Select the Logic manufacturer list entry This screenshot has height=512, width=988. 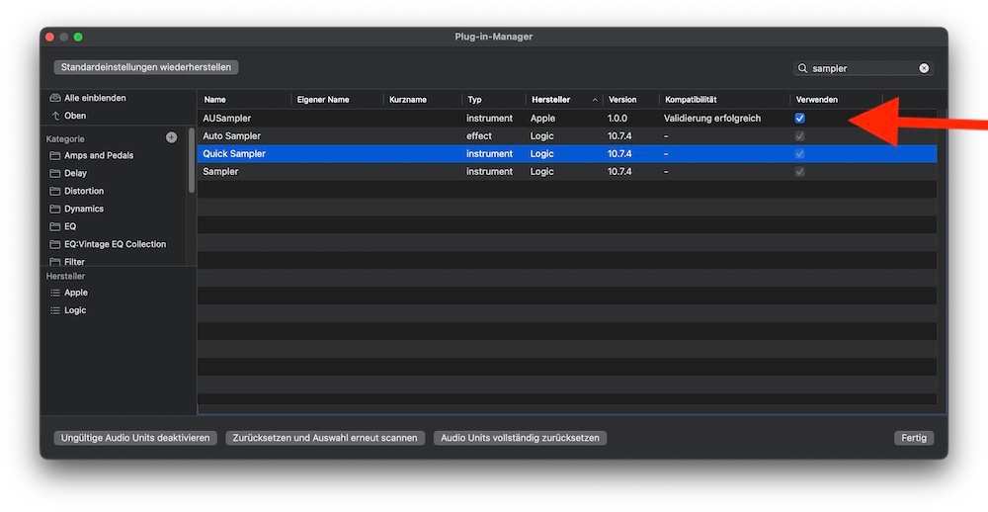(x=74, y=311)
